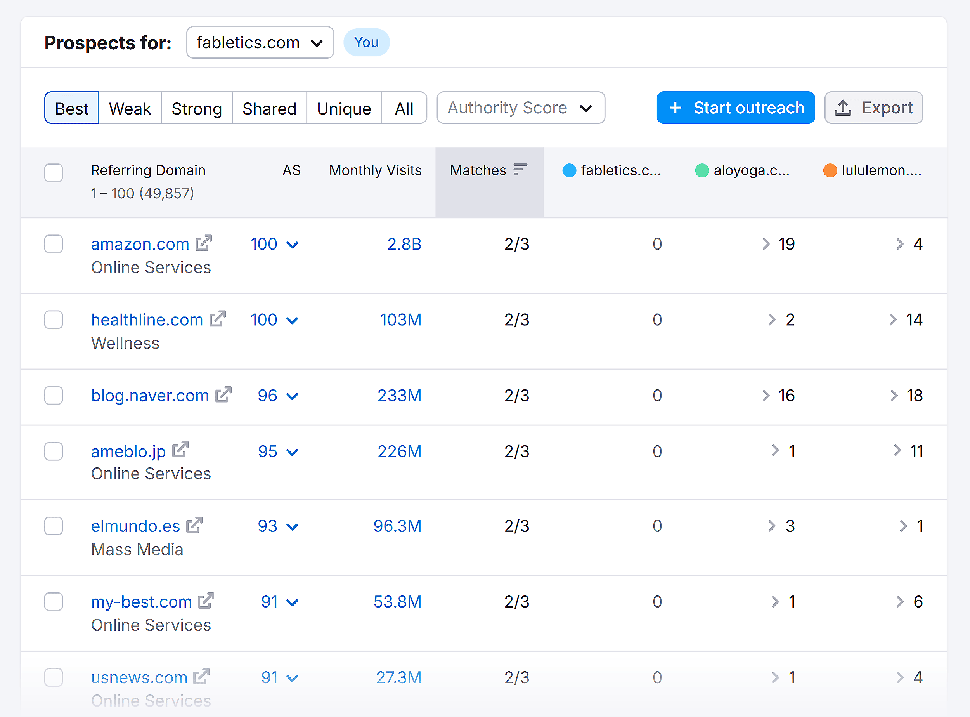Open external link icon next to usnews.com
The height and width of the screenshot is (717, 970).
[201, 677]
